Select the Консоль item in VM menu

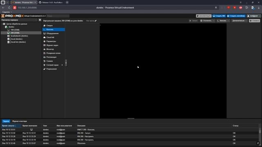point(54,29)
